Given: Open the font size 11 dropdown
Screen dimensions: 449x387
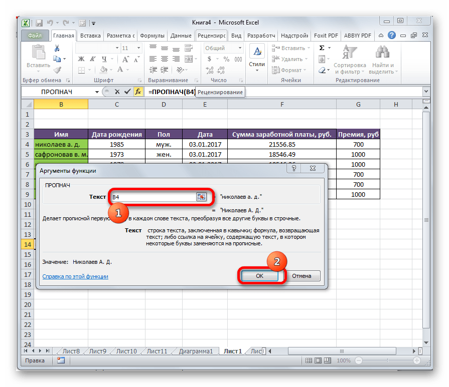Looking at the screenshot, I should click(x=138, y=48).
